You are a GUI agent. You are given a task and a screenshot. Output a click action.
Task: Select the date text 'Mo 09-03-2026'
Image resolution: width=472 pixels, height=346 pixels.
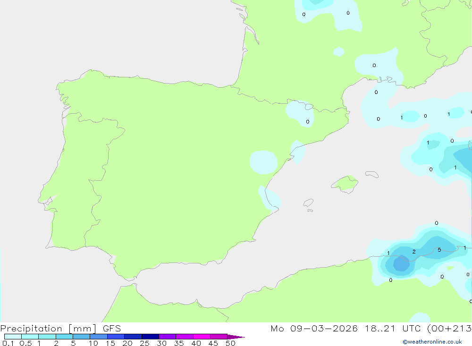click(314, 329)
